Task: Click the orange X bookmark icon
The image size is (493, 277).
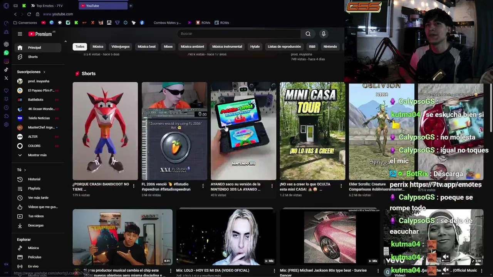Action: pyautogui.click(x=93, y=23)
